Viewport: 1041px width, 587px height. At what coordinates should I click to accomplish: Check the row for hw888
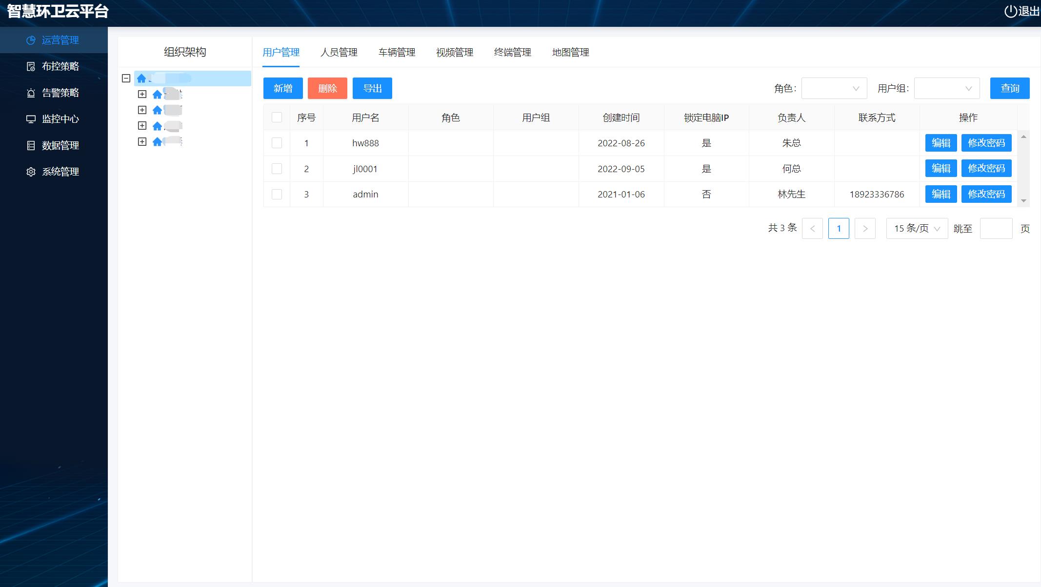pos(277,143)
